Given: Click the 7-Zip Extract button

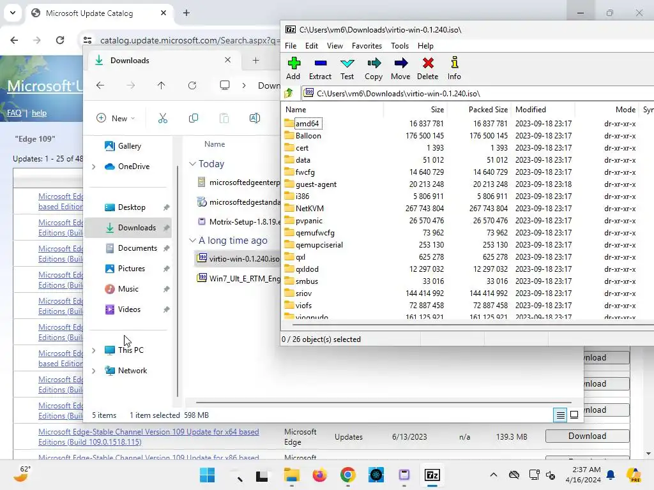Looking at the screenshot, I should (x=320, y=69).
